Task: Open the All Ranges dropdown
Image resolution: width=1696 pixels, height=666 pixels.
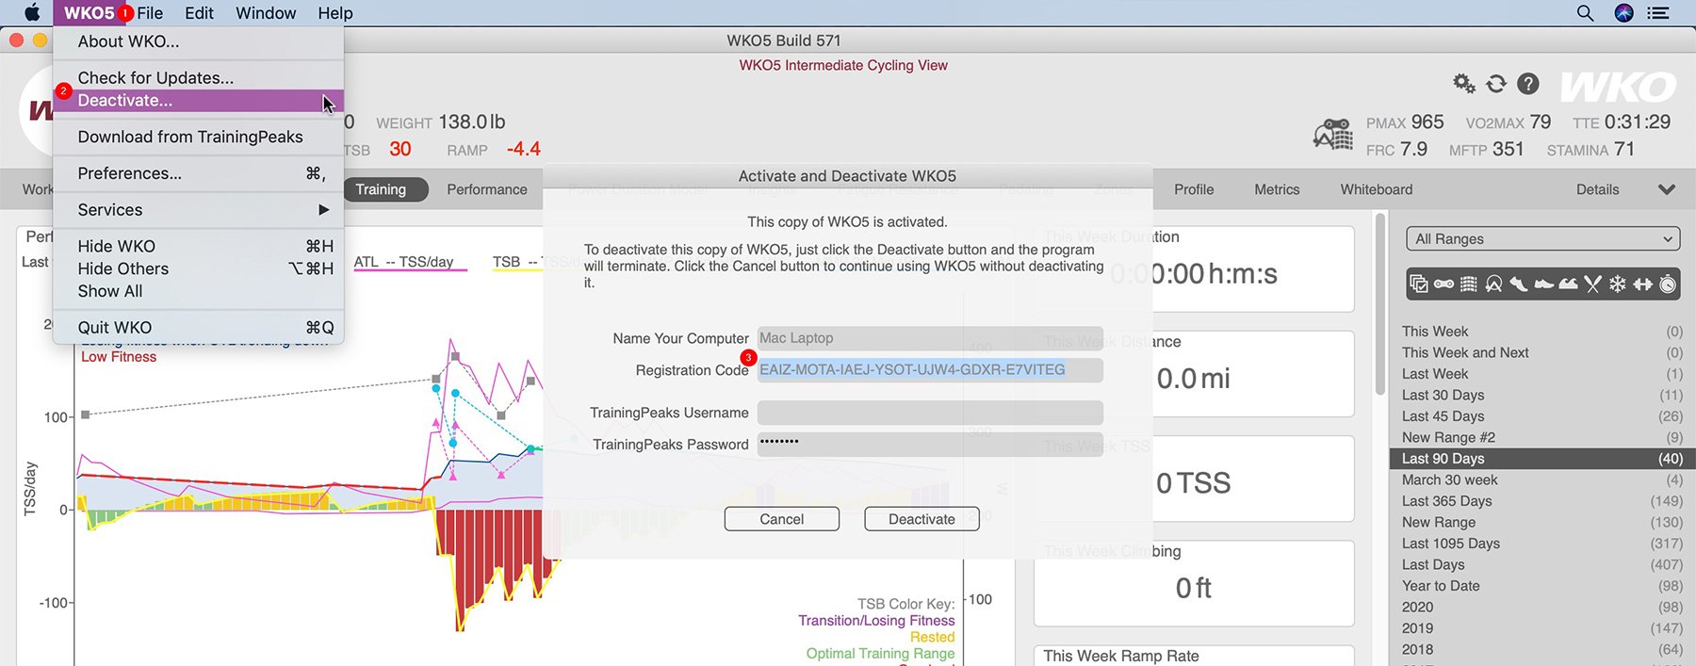Action: click(x=1542, y=239)
